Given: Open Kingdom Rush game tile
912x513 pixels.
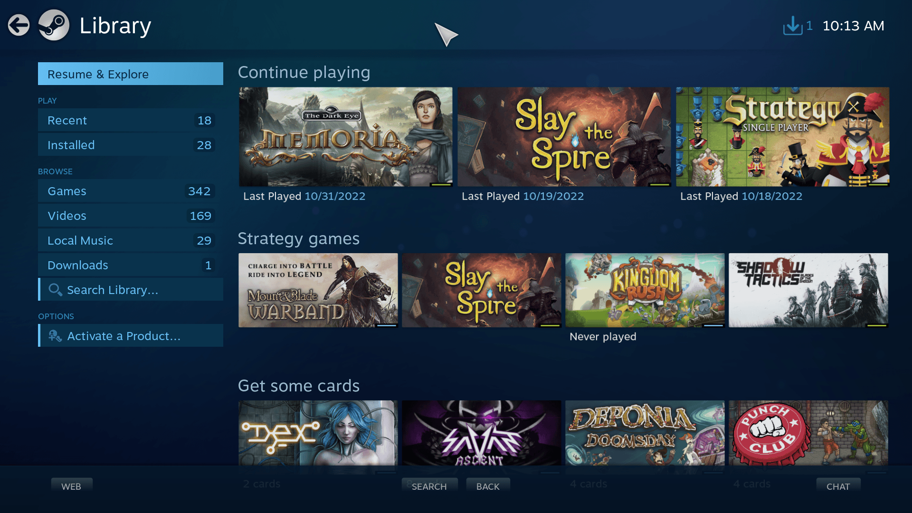Looking at the screenshot, I should (x=645, y=290).
